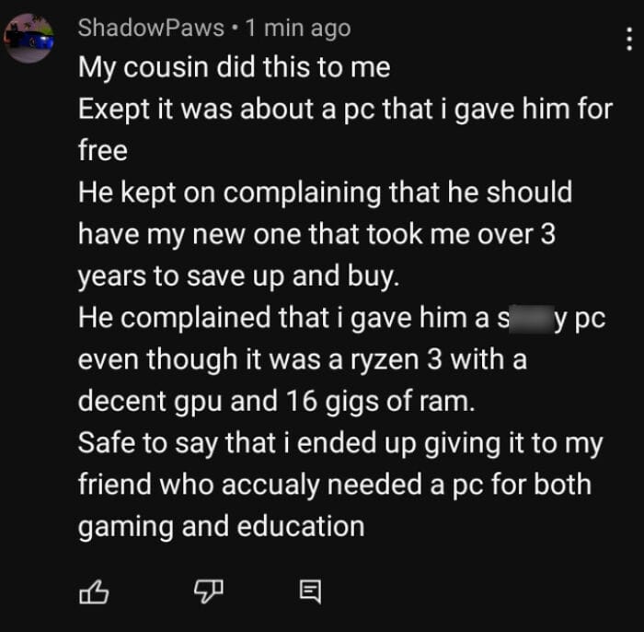
Task: Click the single word 'free' in the comment
Action: (103, 150)
